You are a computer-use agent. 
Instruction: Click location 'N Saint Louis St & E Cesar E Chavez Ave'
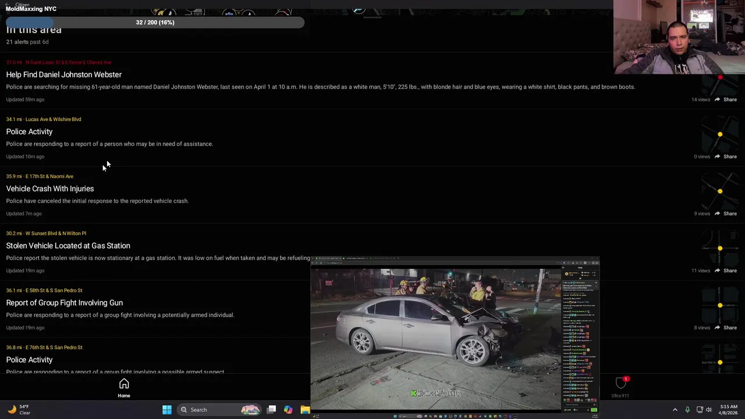68,62
